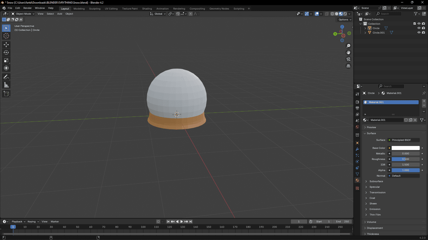Activate the Annotate tool

pos(6,77)
